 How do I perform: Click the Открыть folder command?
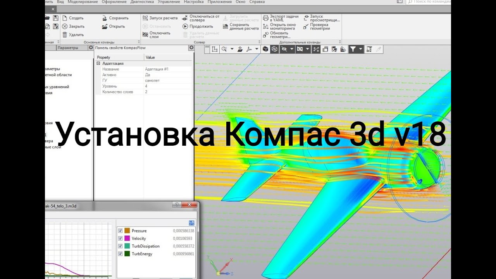coord(114,26)
